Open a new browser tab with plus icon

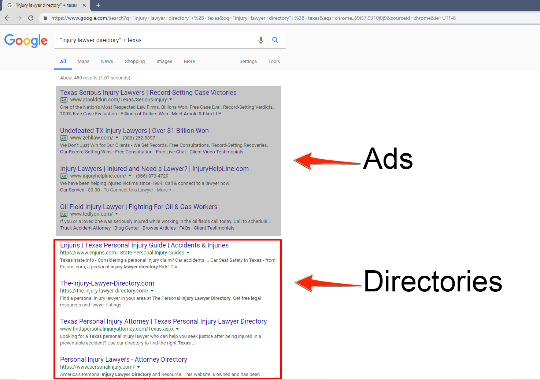click(x=98, y=5)
